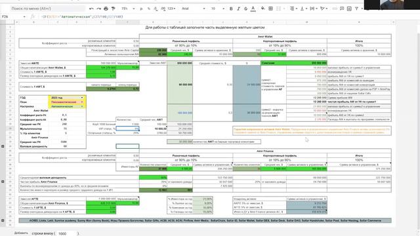Viewport: 420px width, 236px height.
Task: Click Эмиссия AFTE label cell
Action: 52,199
